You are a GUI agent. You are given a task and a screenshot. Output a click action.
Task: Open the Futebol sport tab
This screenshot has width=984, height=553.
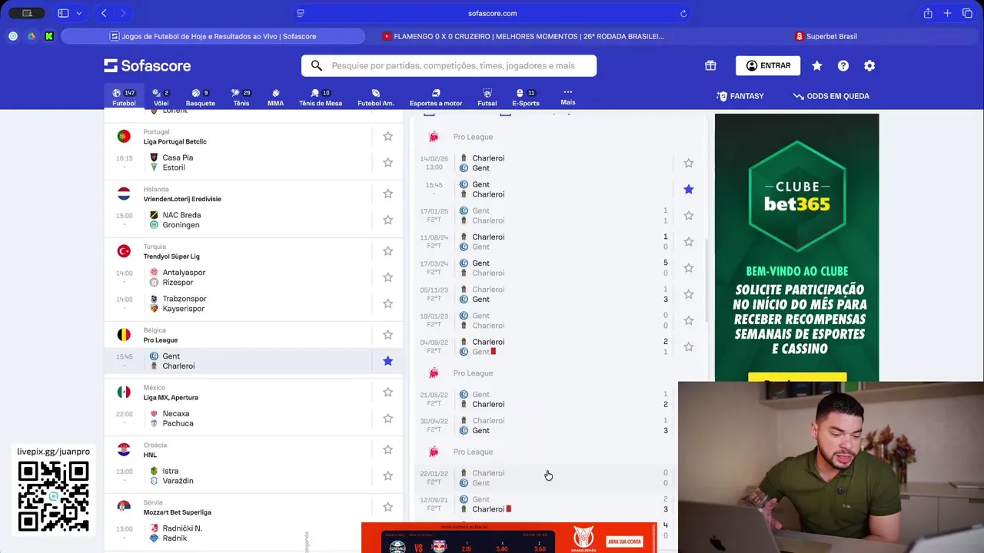click(124, 97)
